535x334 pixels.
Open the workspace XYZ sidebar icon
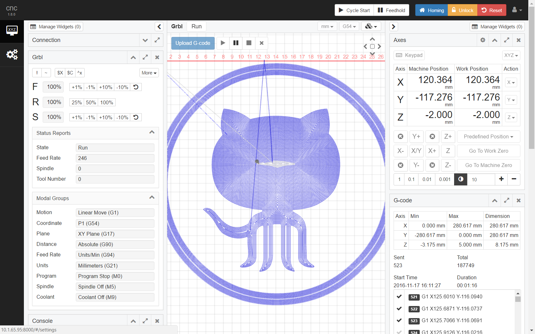(x=12, y=31)
